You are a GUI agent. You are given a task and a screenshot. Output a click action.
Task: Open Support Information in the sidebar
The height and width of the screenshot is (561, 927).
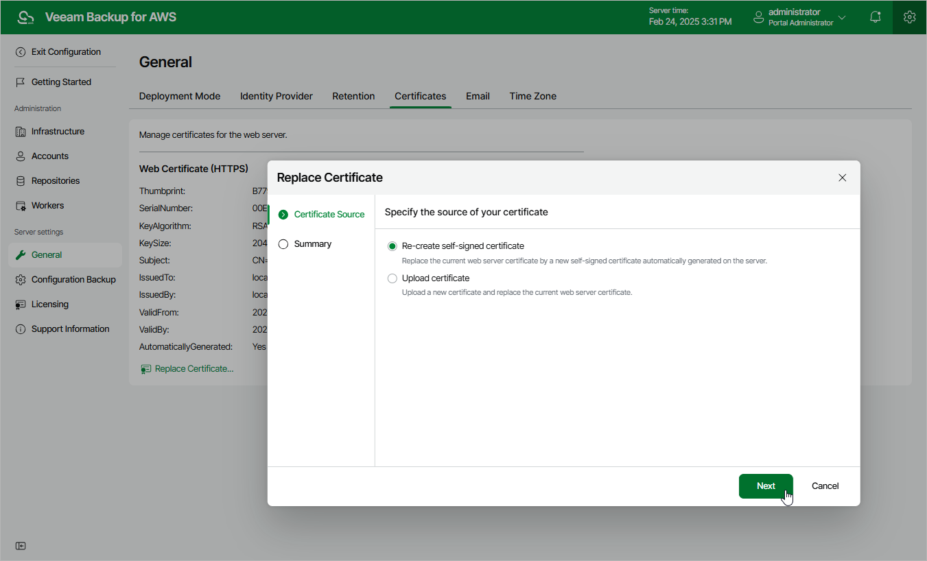(x=70, y=329)
